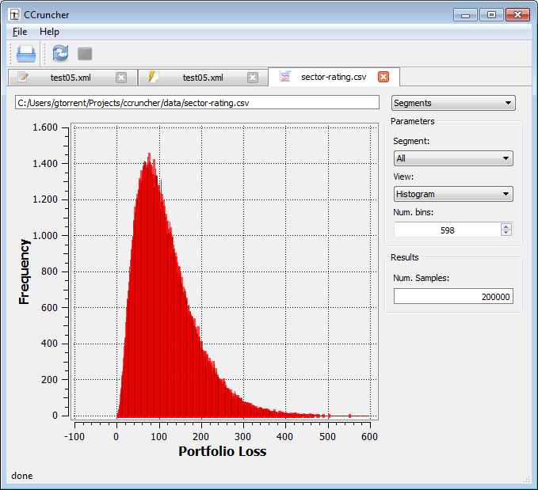
Task: Close the sector-rating.csv tab with red X
Action: coord(383,77)
